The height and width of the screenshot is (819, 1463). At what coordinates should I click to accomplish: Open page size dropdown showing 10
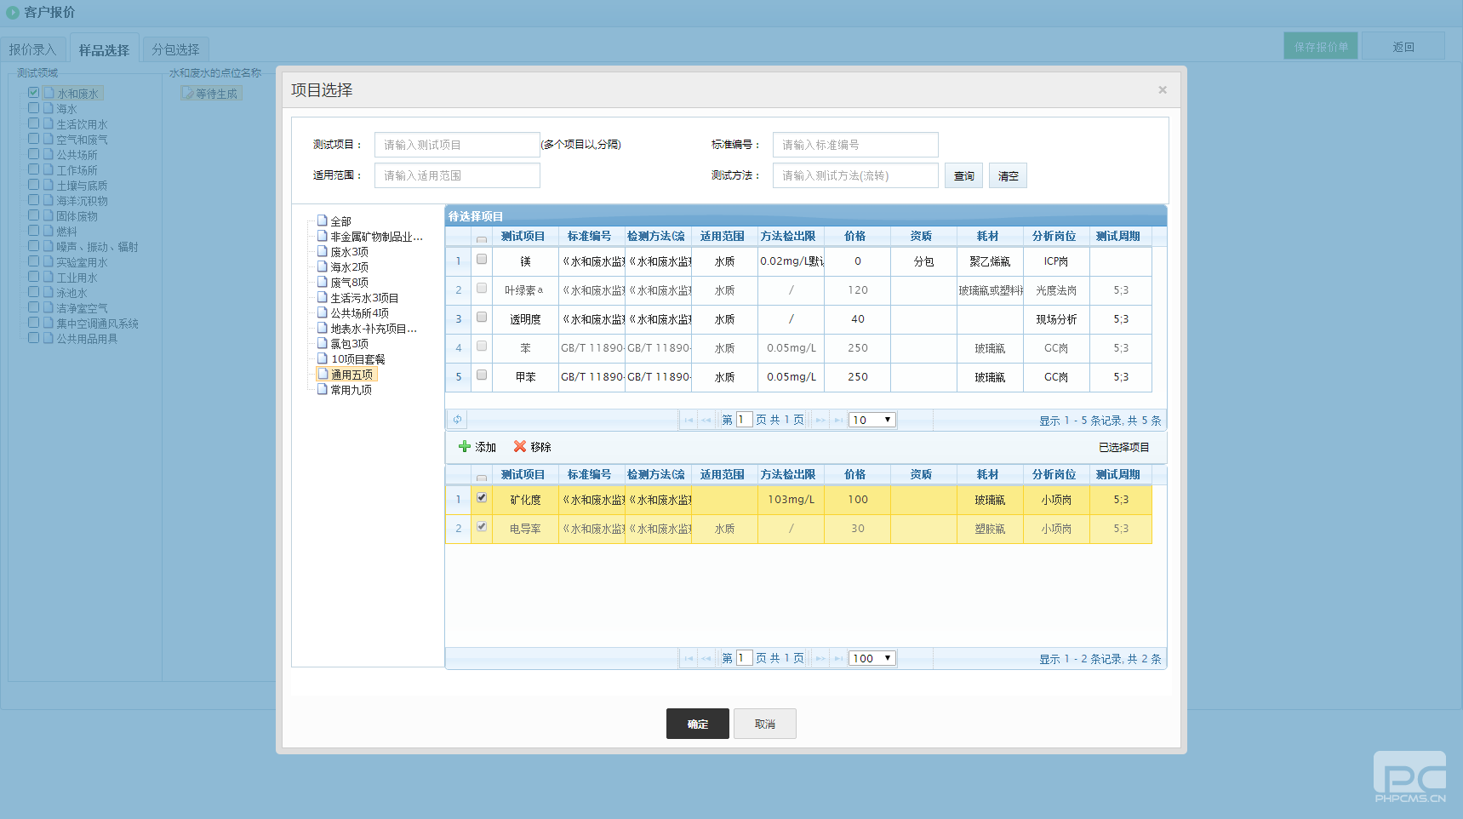pos(872,420)
